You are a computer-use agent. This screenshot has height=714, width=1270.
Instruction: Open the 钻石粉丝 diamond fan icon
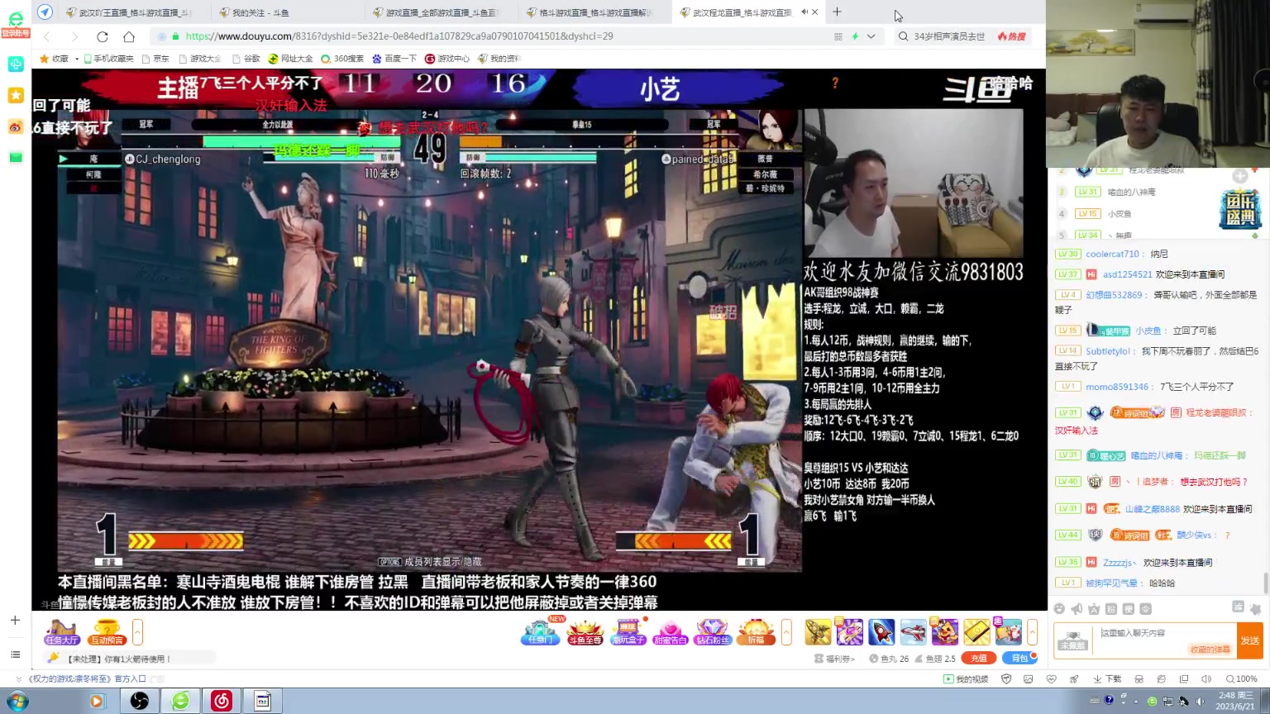[x=713, y=632]
